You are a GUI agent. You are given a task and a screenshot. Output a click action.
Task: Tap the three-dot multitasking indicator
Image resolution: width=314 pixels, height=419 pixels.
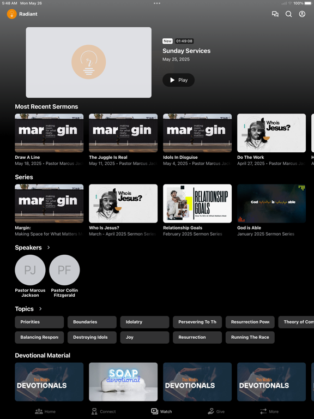pos(157,3)
